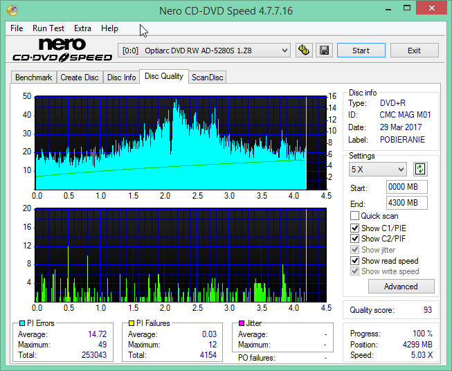452x371 pixels.
Task: Click the Position 4299 MB value
Action: tap(417, 345)
